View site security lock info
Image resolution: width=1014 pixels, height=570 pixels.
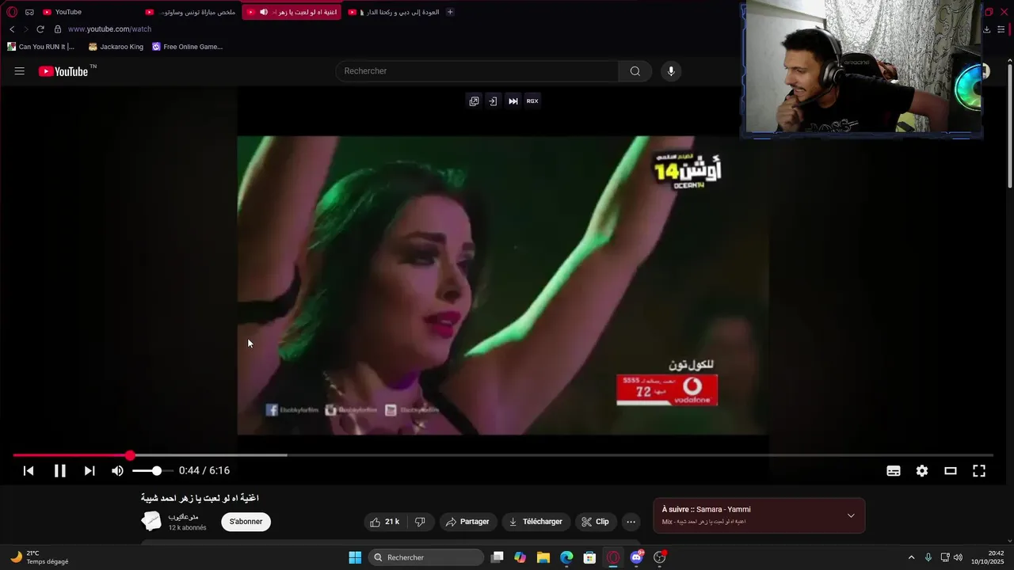tap(57, 29)
